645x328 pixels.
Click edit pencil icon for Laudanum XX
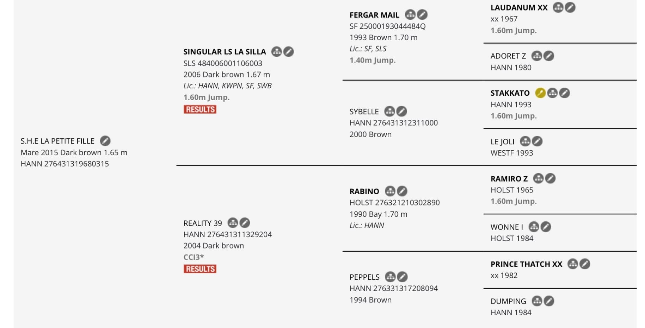[x=570, y=7]
